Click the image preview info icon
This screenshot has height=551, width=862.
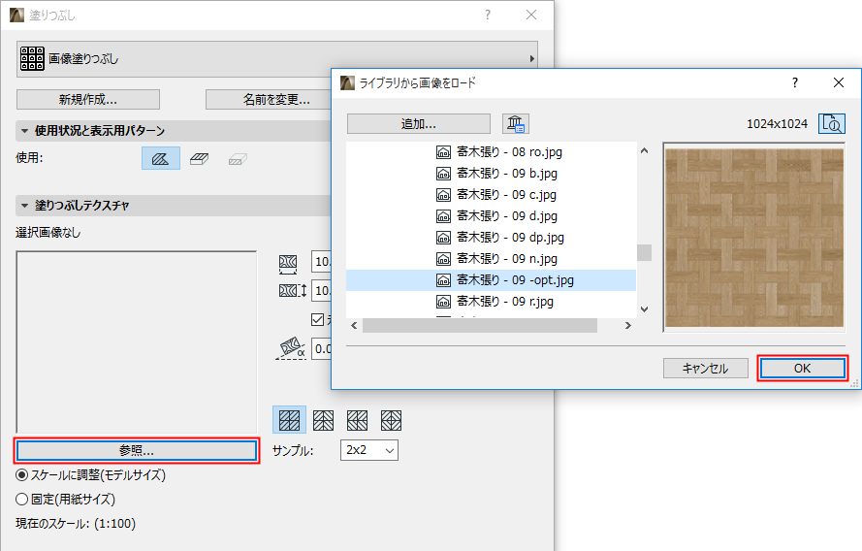[x=832, y=124]
